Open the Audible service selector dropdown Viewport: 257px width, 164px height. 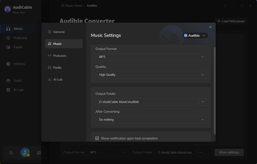point(195,36)
